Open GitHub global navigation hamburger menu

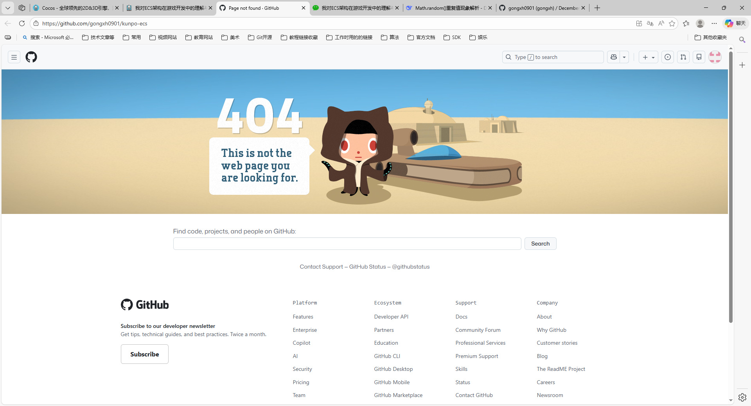point(14,57)
